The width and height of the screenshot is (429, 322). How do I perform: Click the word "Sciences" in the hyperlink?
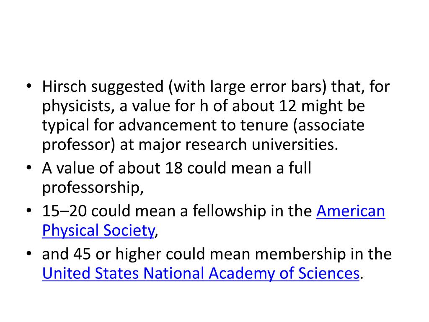pyautogui.click(x=328, y=273)
